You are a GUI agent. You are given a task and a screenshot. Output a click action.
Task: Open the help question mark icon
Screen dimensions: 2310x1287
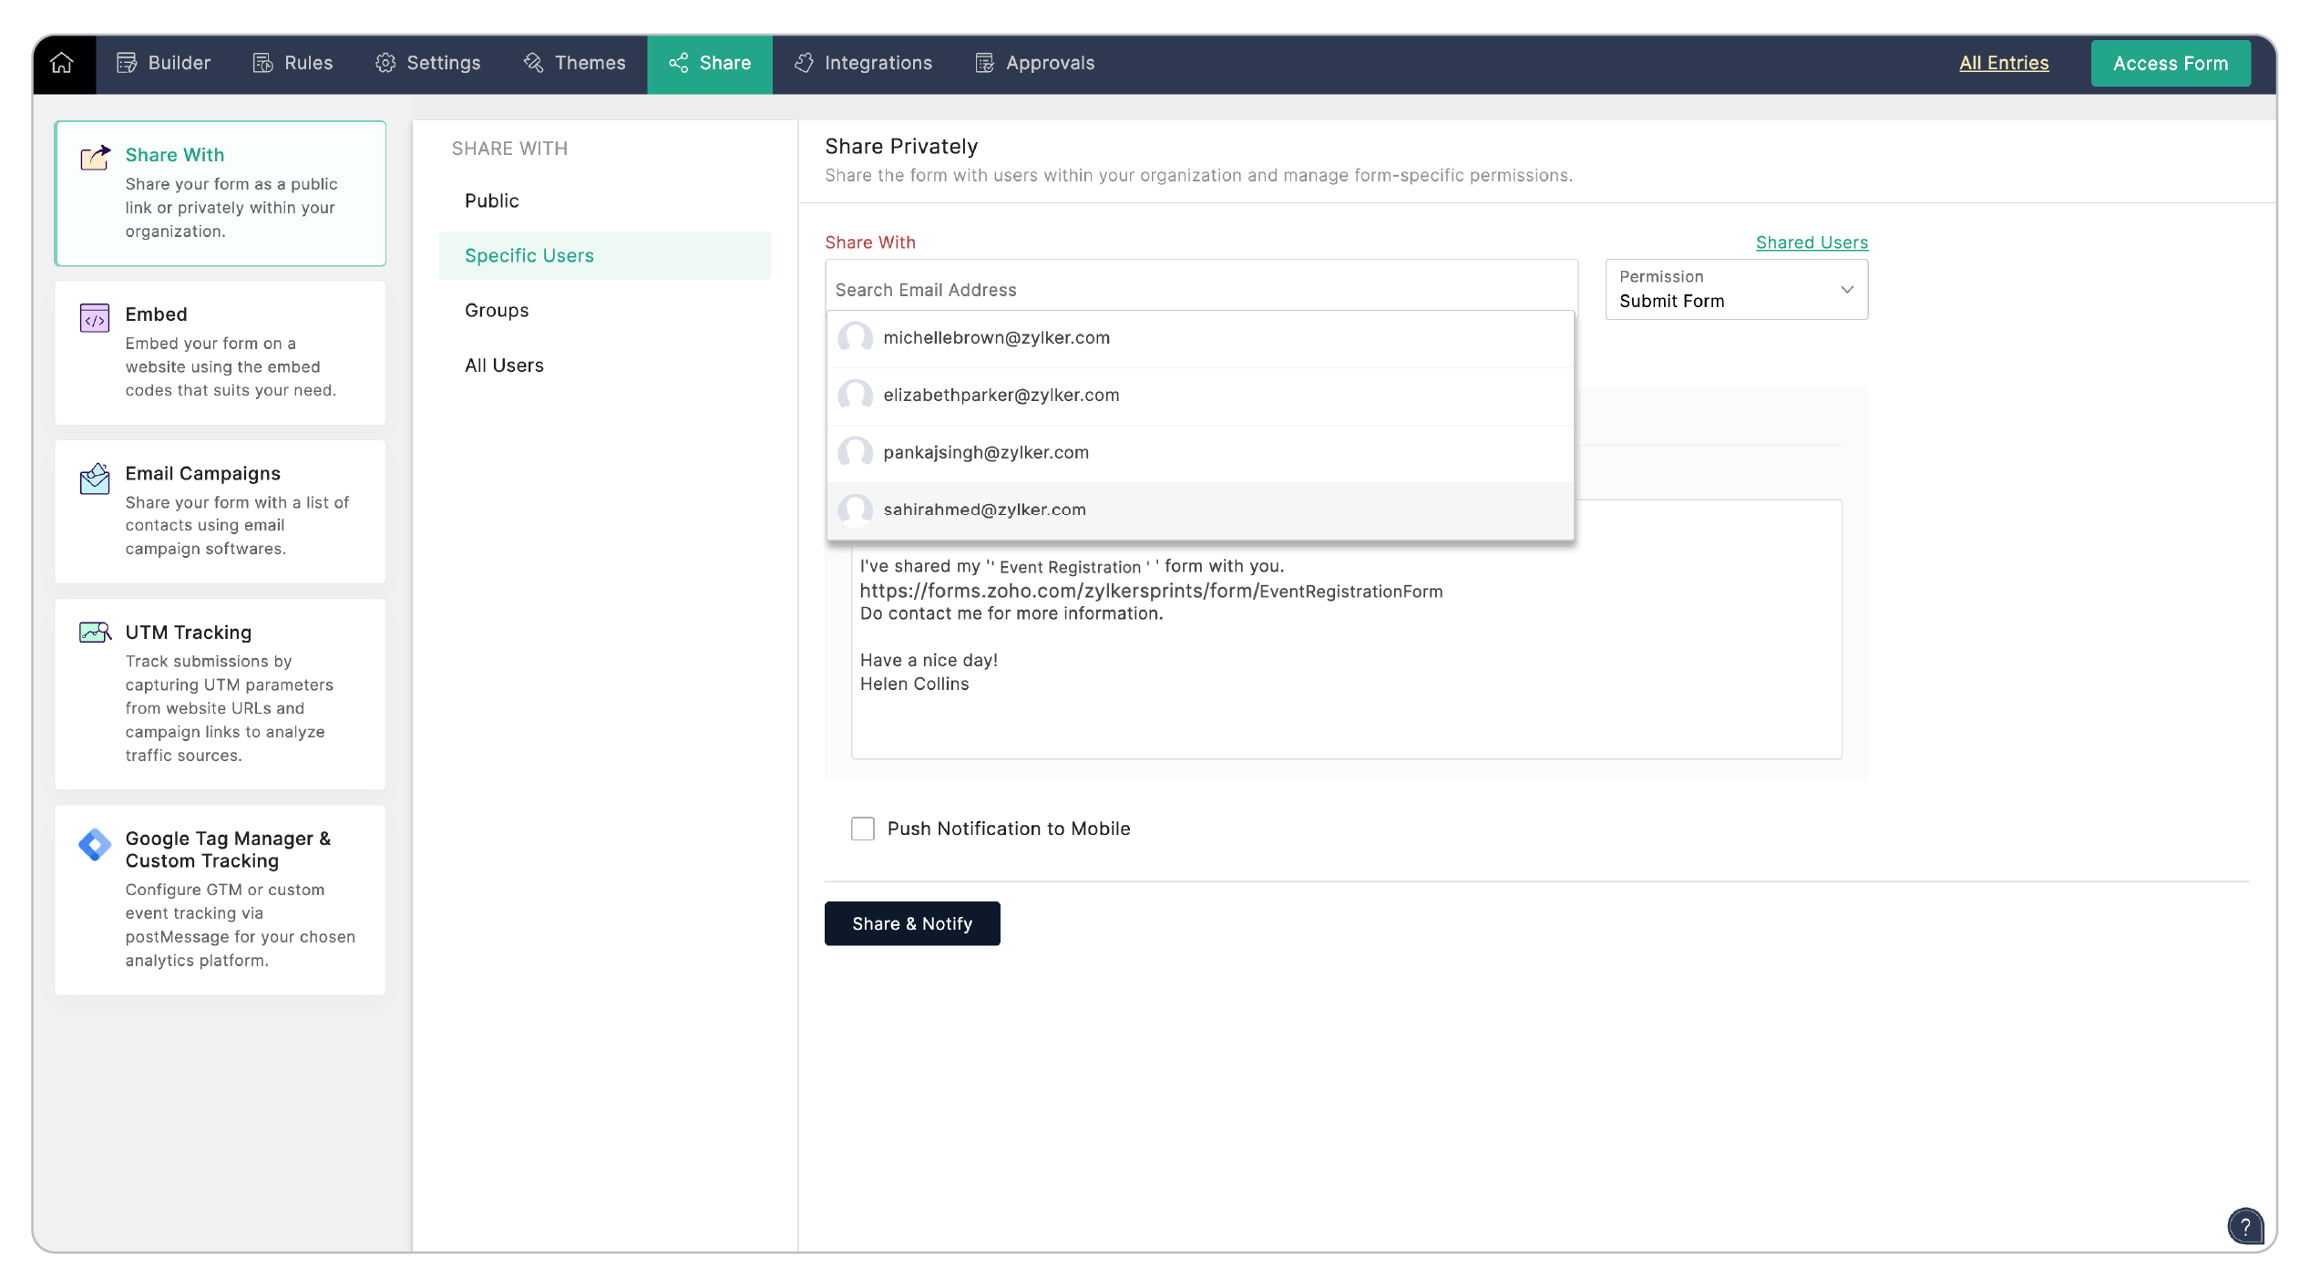2244,1226
